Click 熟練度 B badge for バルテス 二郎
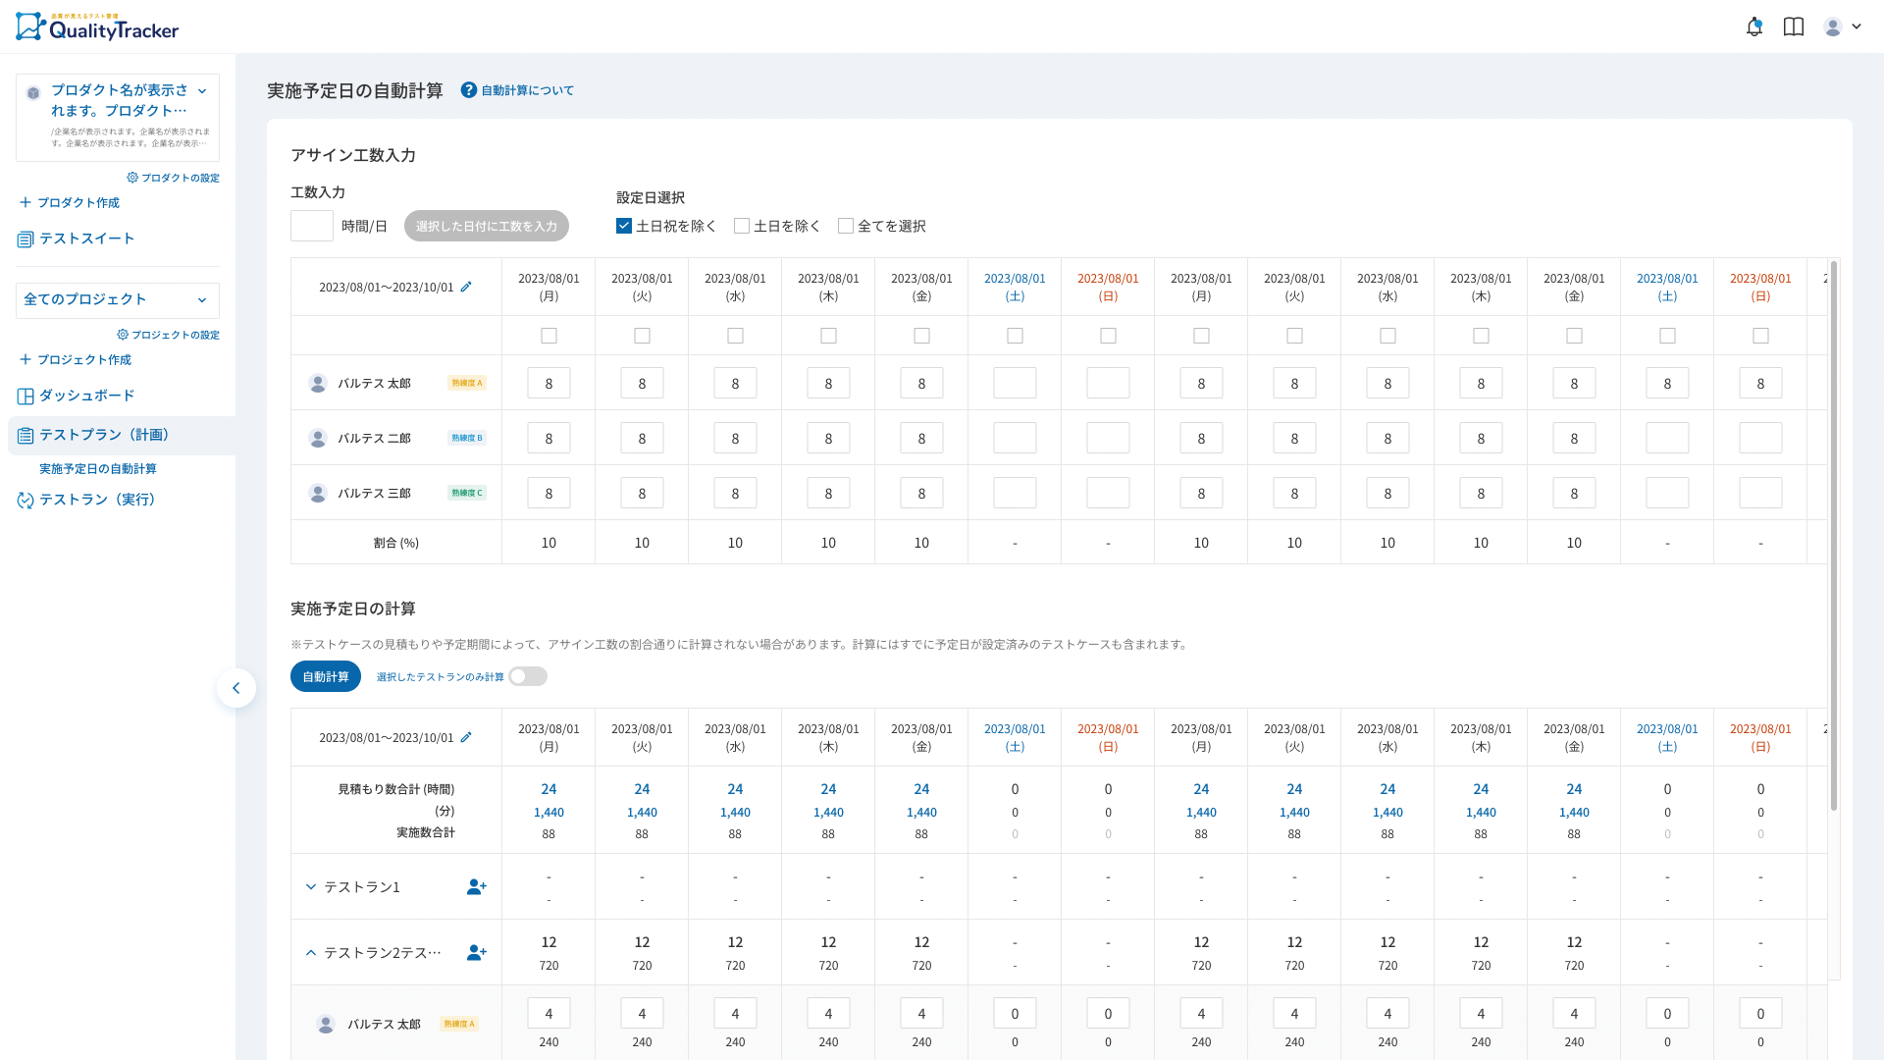 coord(467,438)
